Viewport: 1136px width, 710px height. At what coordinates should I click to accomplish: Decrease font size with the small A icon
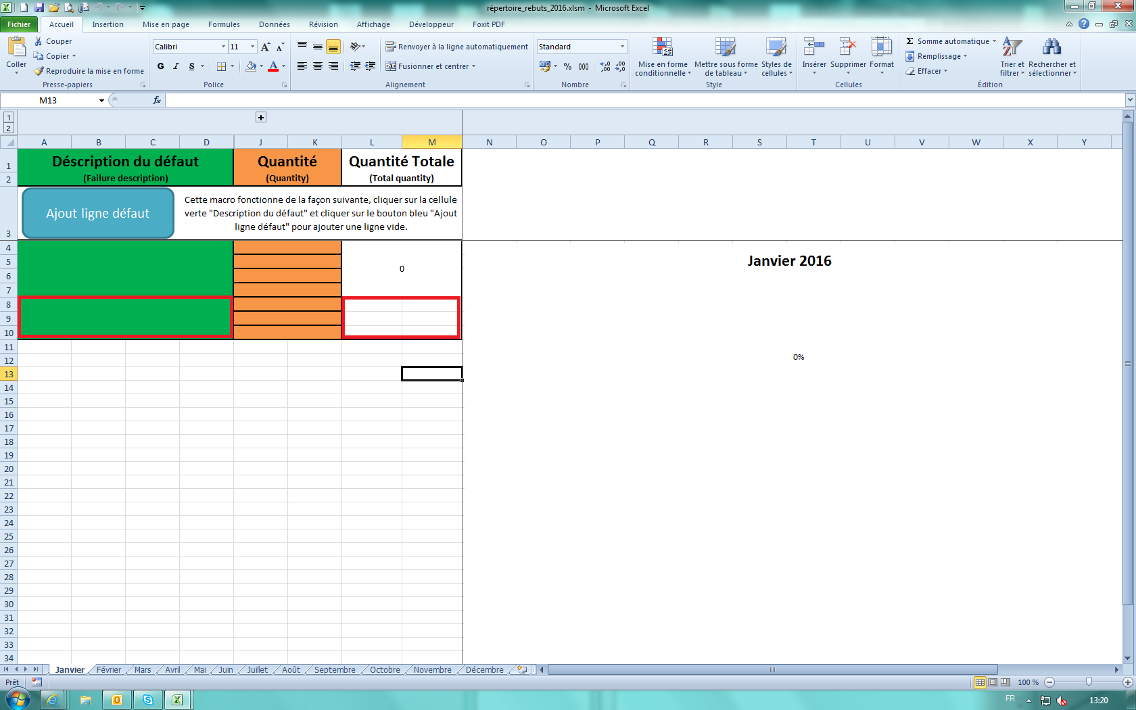click(x=281, y=47)
